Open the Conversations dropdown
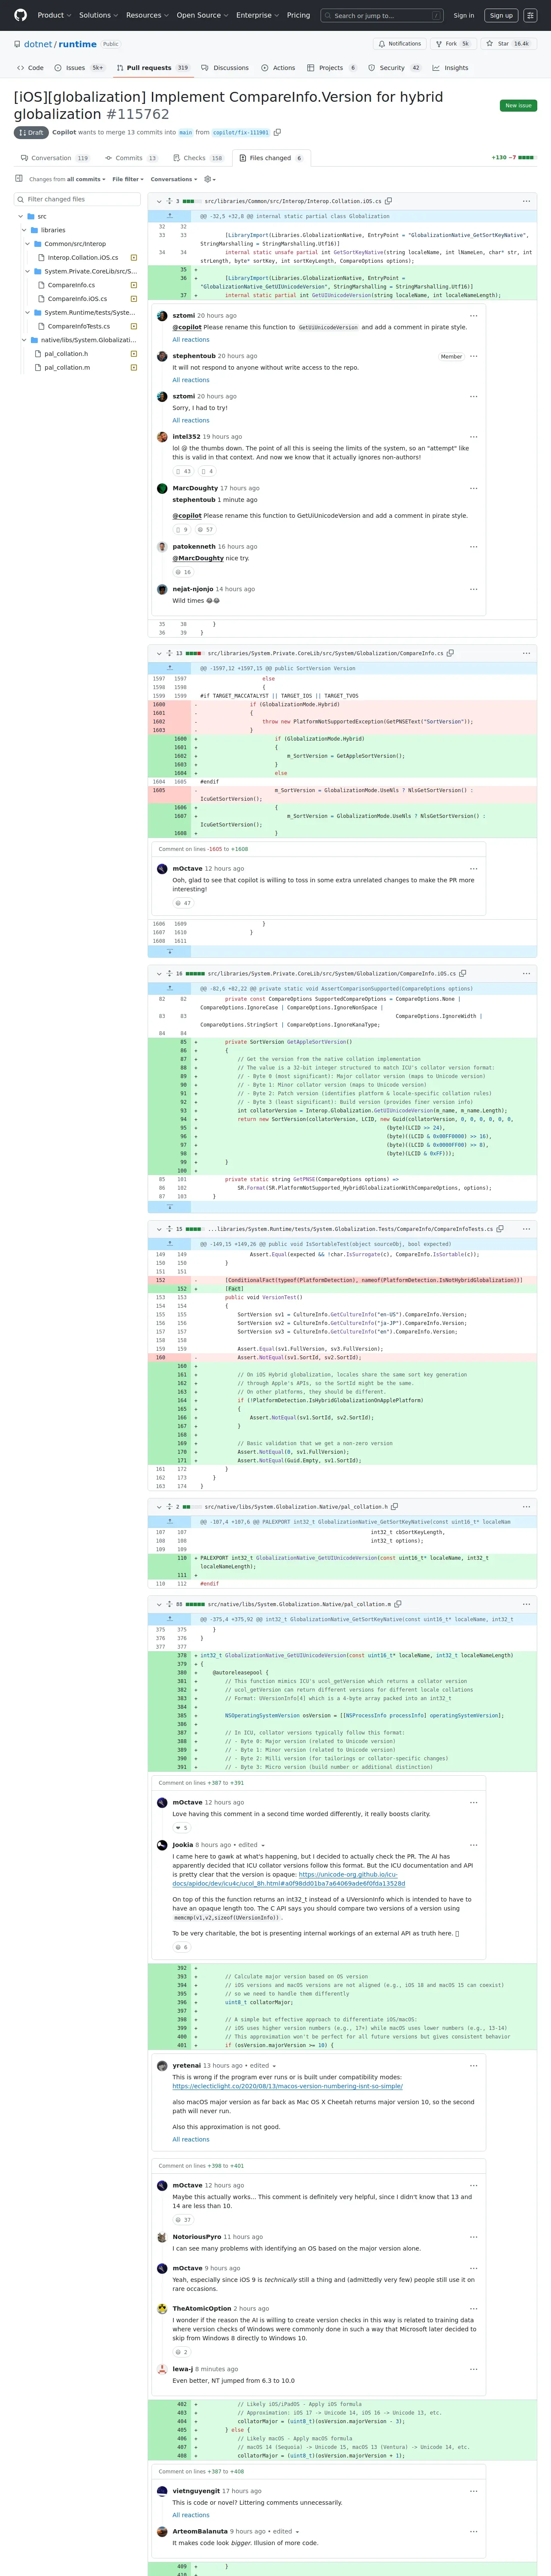Image resolution: width=551 pixels, height=2576 pixels. click(x=174, y=180)
